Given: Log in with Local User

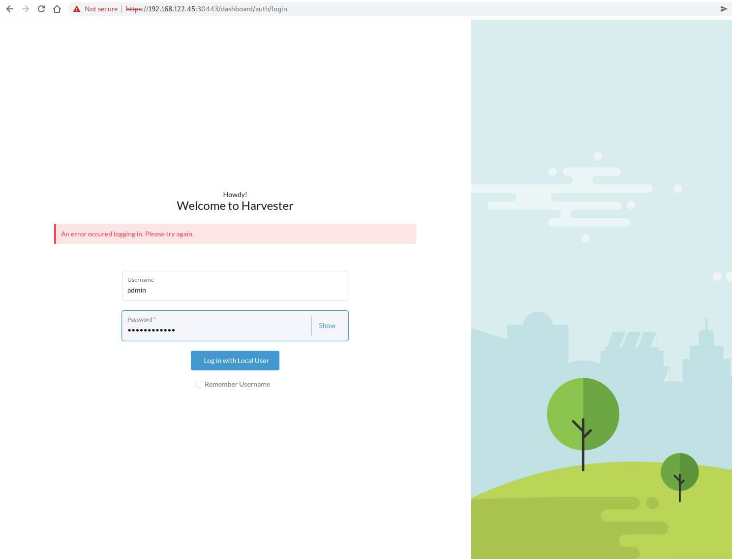Looking at the screenshot, I should point(235,361).
